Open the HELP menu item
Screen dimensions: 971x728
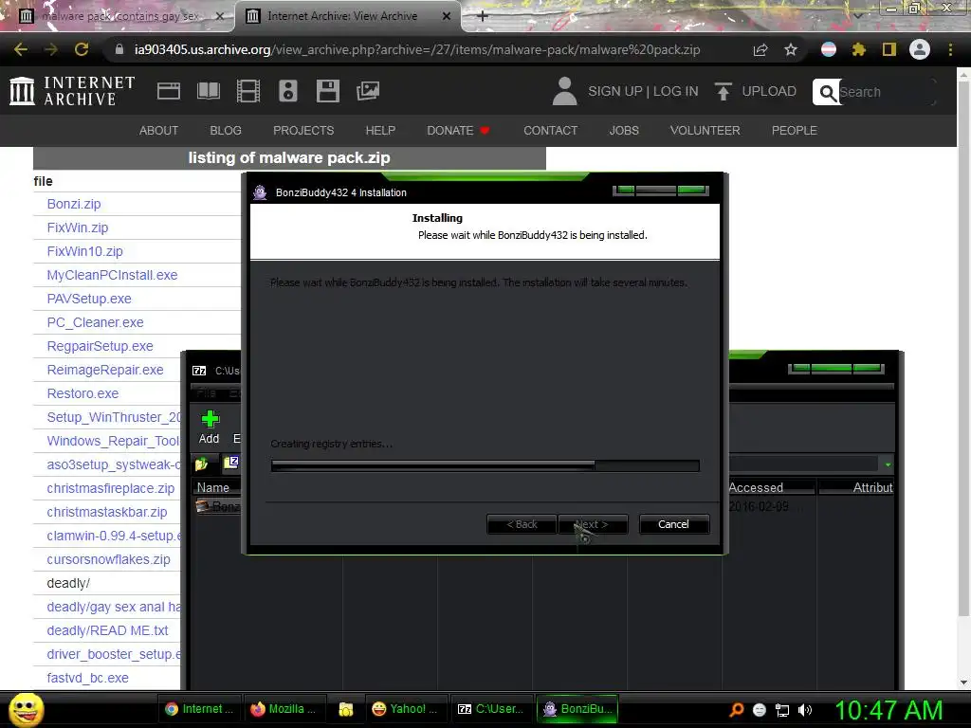pos(380,131)
